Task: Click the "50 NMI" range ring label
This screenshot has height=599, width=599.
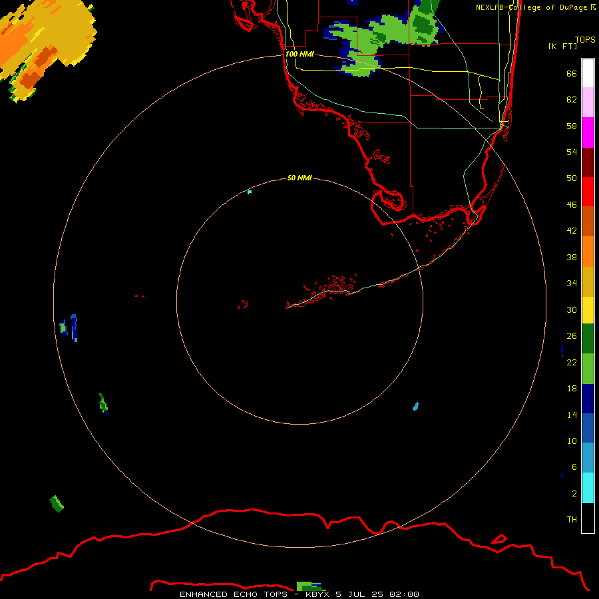Action: [299, 178]
